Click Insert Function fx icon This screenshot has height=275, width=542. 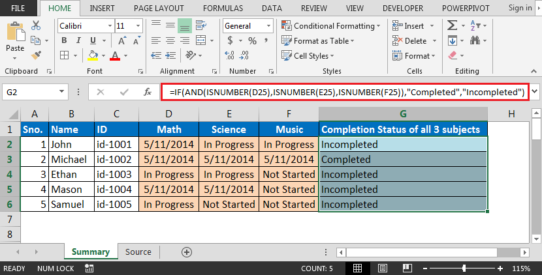(147, 92)
